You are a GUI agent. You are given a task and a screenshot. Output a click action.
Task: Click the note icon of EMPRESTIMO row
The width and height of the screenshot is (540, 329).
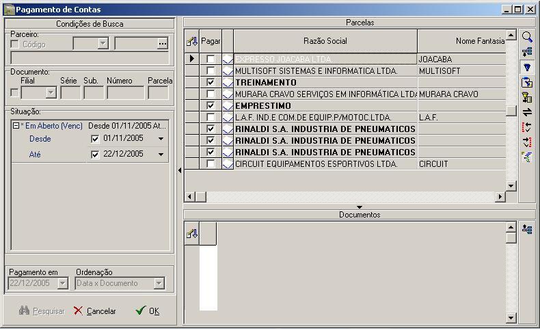[x=228, y=106]
